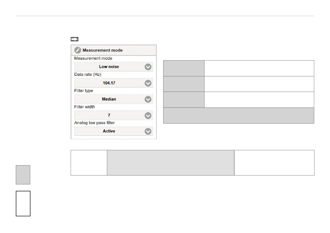This screenshot has height=233, width=330.
Task: Open the Median filter type chevron
Action: click(x=148, y=99)
